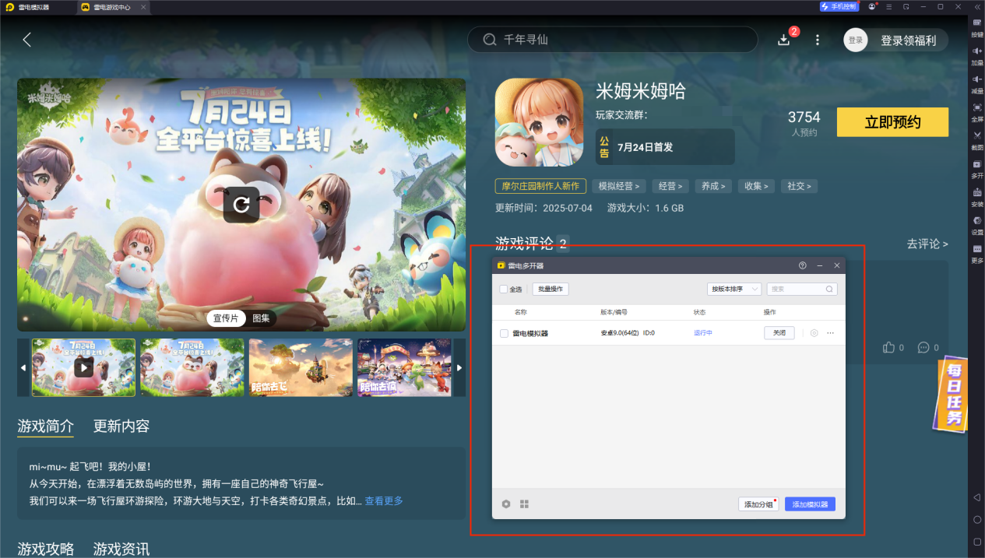Click the 摩尔庄园制作人新作 tag

click(540, 186)
